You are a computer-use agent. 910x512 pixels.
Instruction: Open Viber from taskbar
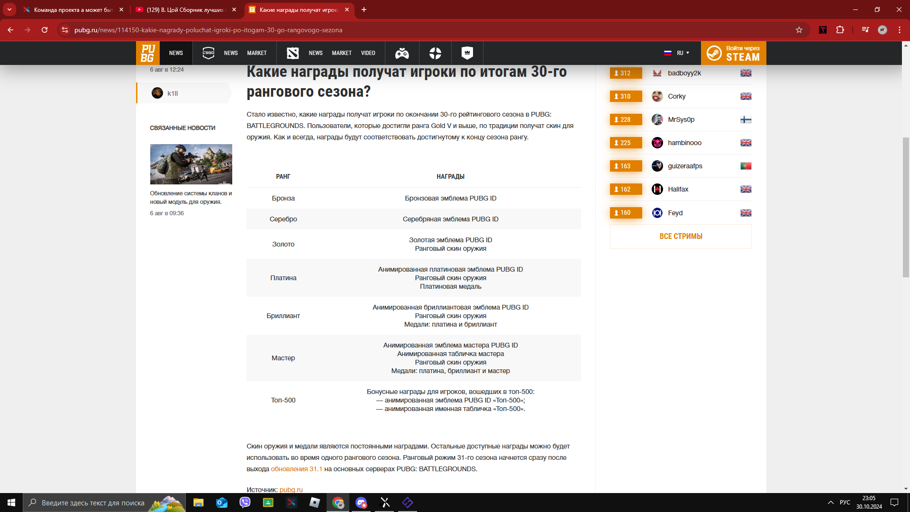point(245,503)
